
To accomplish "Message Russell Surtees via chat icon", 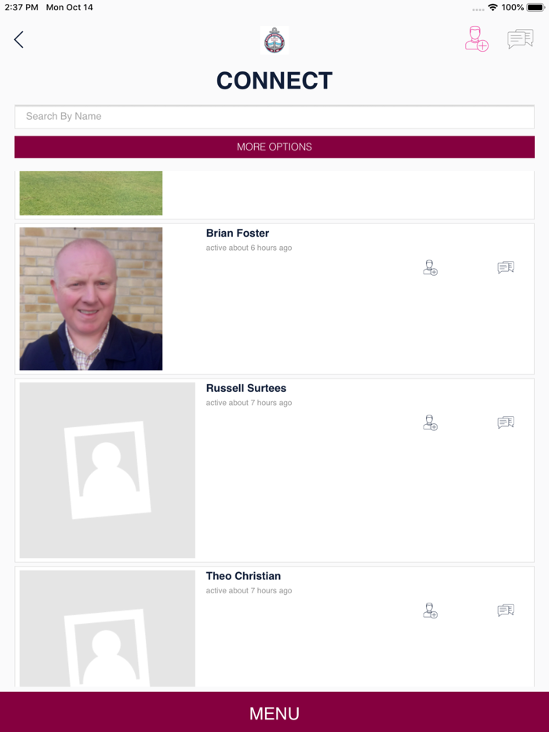I will (506, 422).
